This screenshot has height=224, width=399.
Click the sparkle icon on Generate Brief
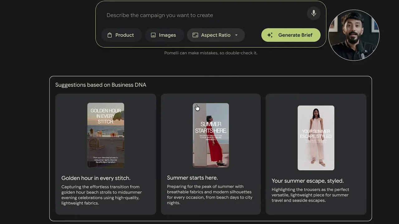(270, 35)
